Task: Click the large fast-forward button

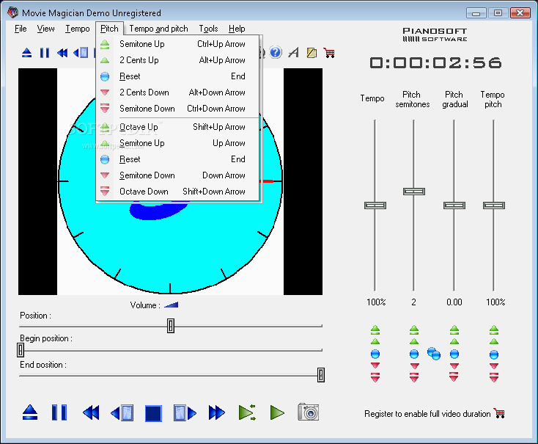Action: tap(216, 412)
